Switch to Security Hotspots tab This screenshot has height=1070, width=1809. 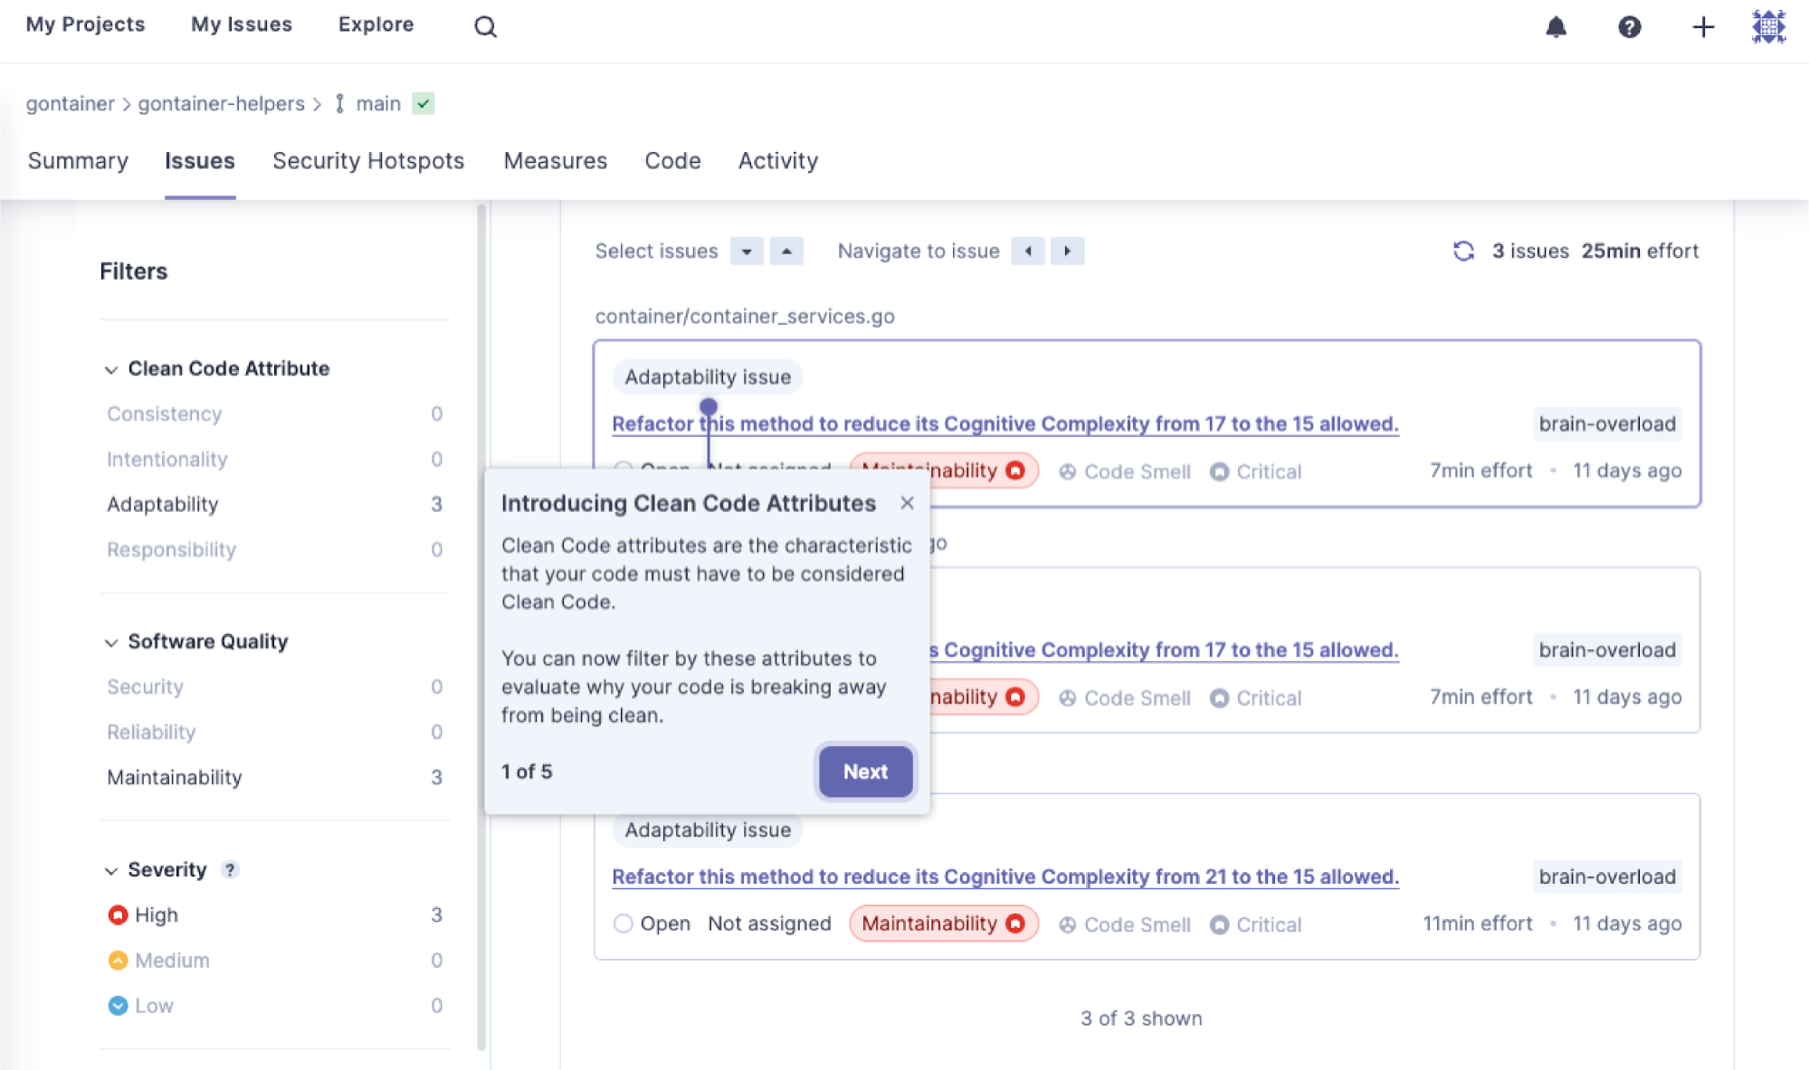click(x=367, y=160)
